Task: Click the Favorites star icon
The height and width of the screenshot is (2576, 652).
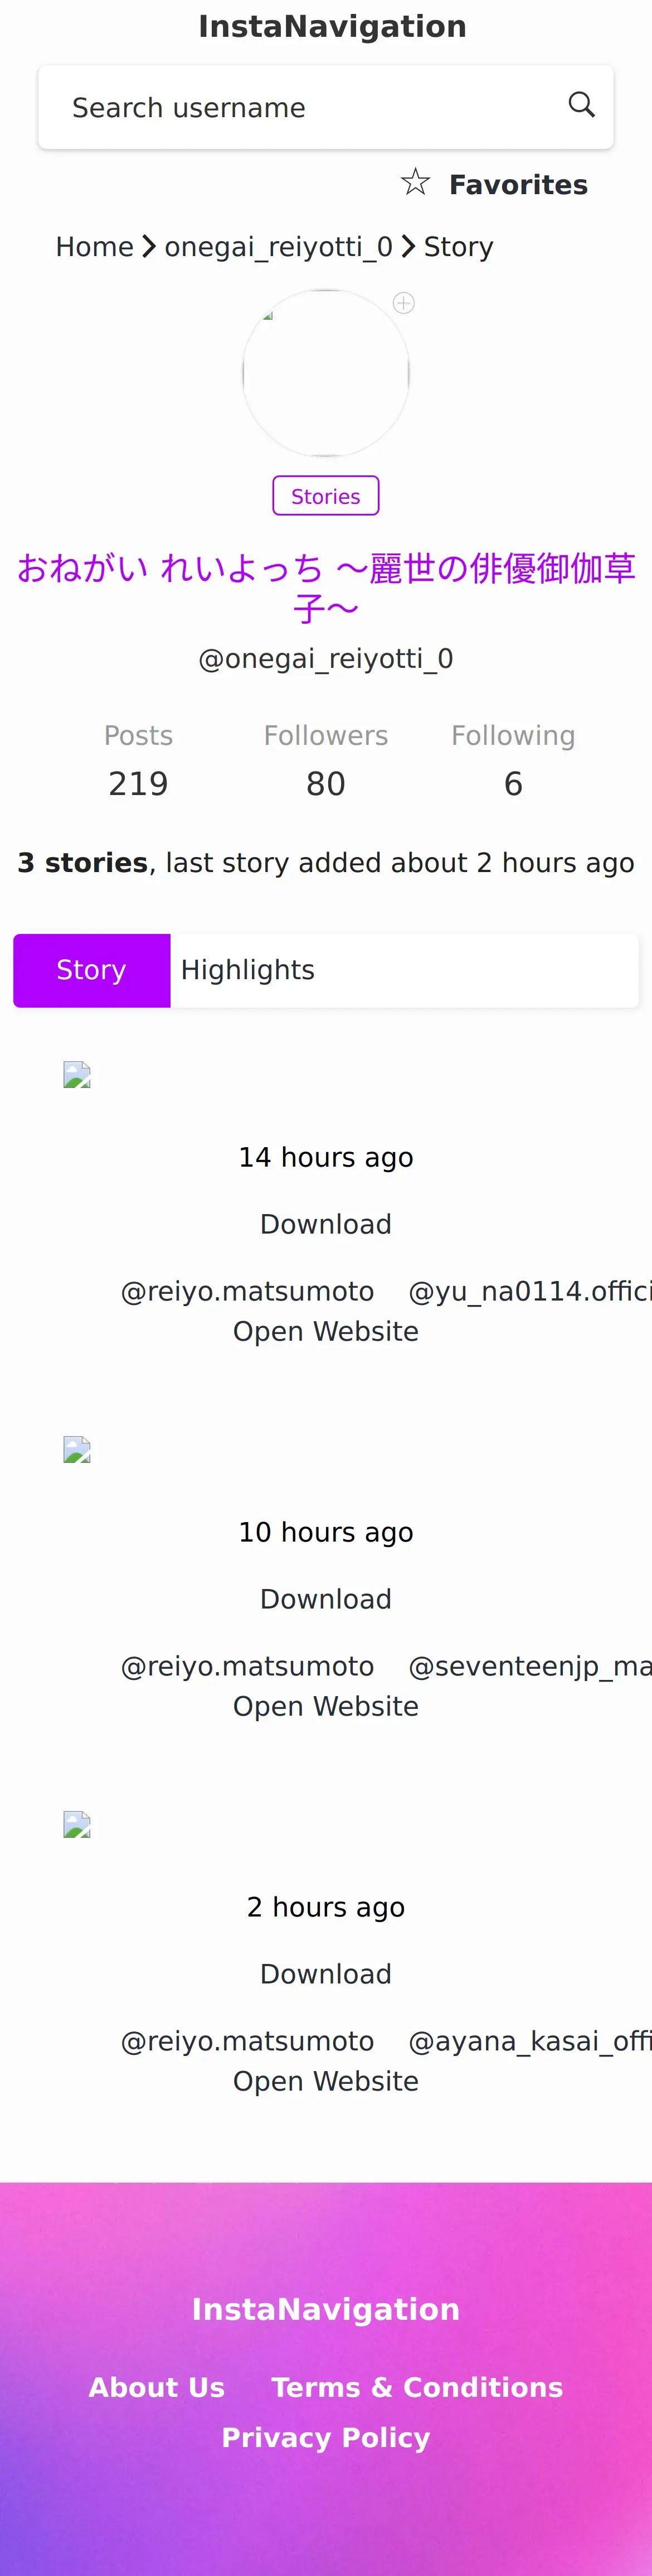Action: click(x=415, y=183)
